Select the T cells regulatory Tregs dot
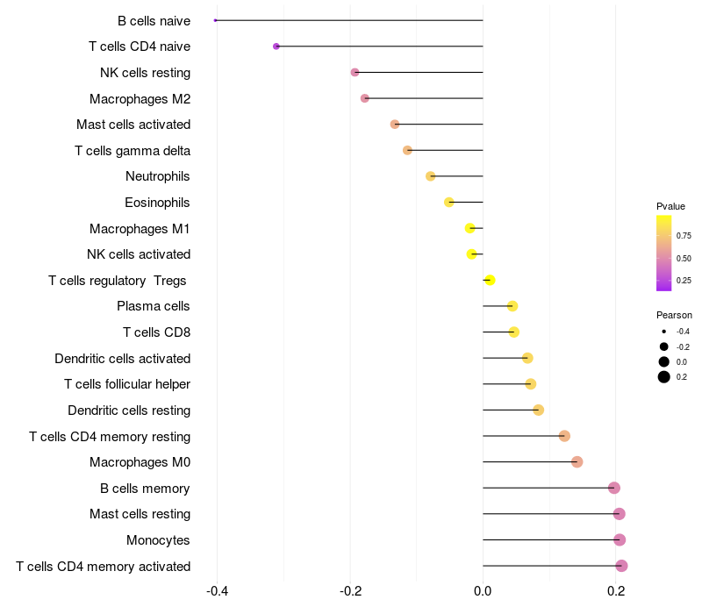Screen dimensions: 702x614 click(x=490, y=280)
